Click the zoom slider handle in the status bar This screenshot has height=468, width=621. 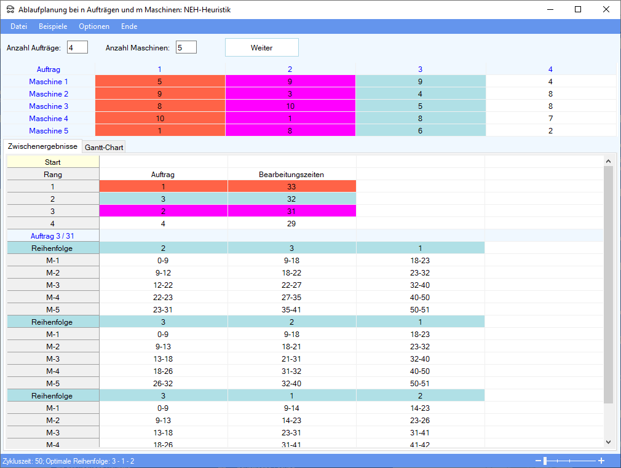coord(545,461)
